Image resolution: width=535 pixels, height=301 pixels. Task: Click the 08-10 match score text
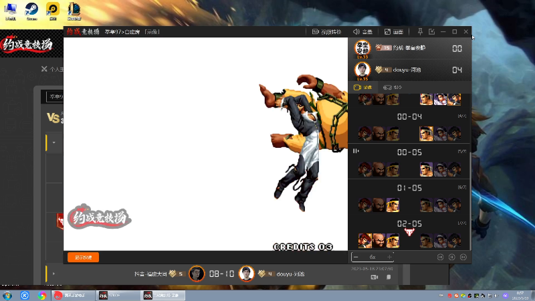(222, 274)
